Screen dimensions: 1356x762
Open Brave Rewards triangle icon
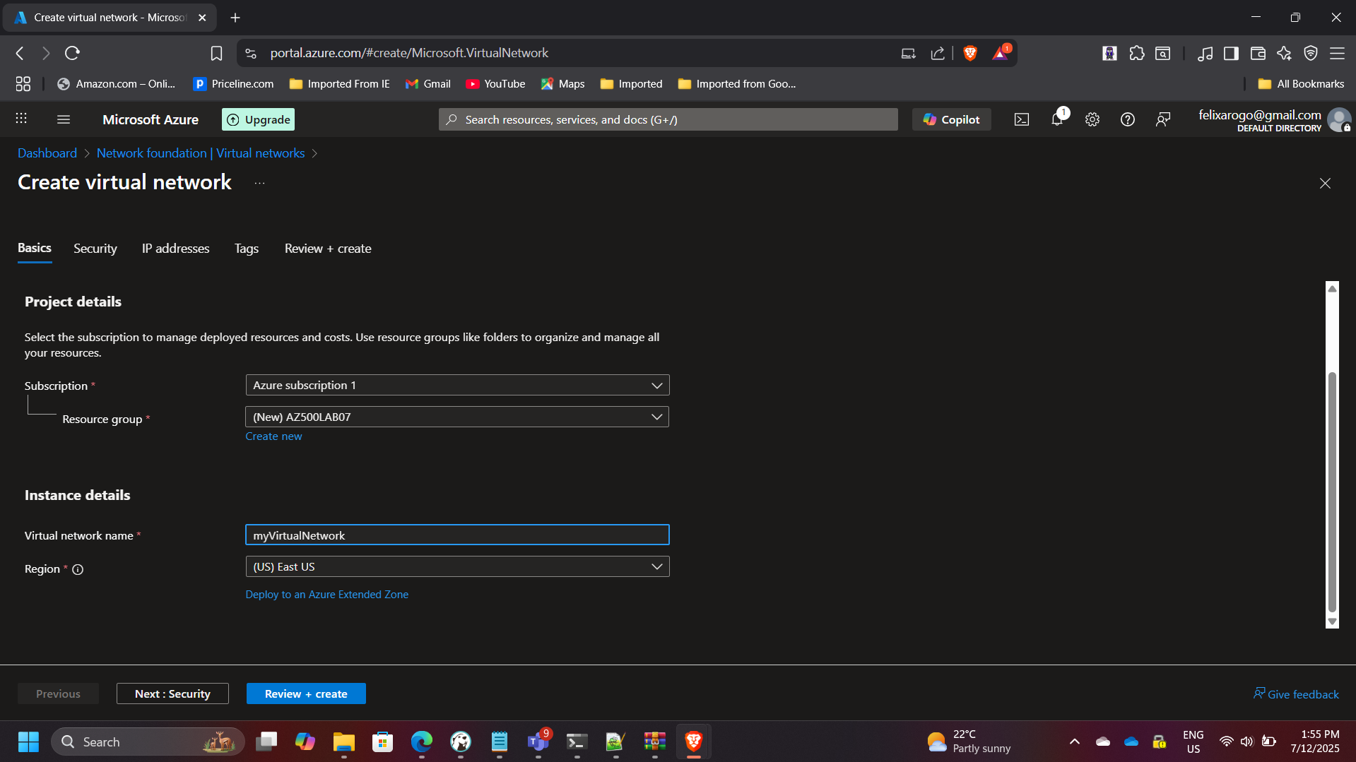click(x=1000, y=53)
